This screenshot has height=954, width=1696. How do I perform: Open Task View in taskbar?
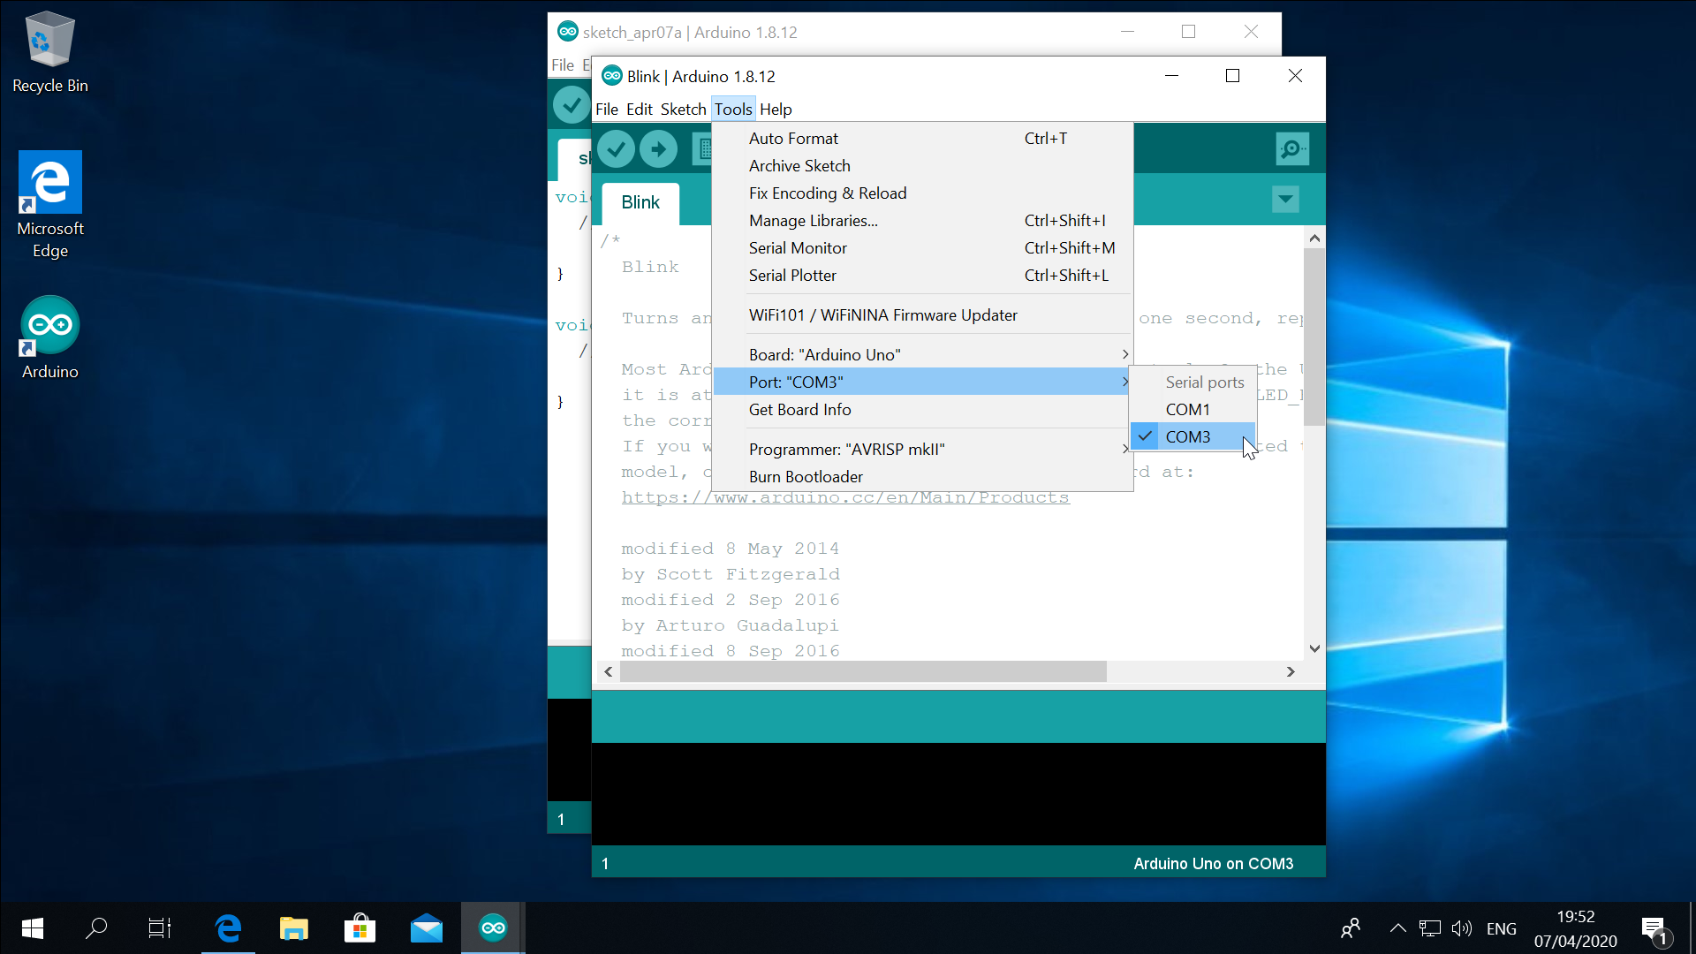(160, 928)
